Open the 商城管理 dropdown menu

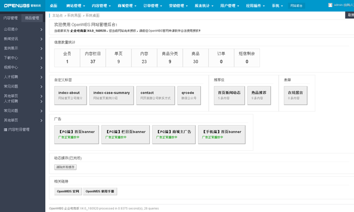coord(127,5)
